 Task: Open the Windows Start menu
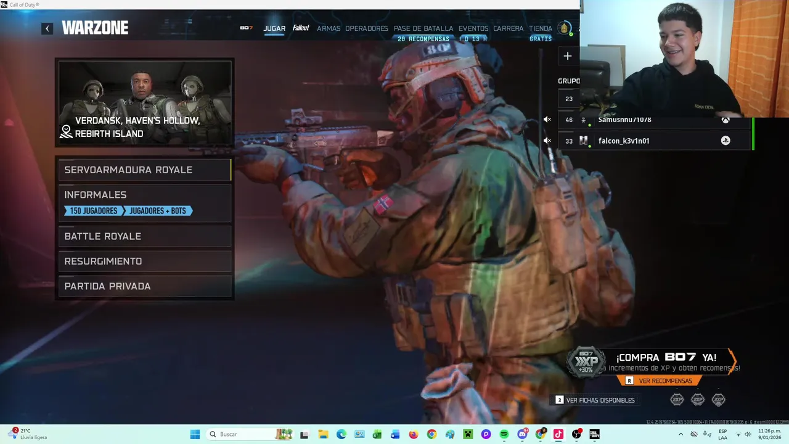tap(195, 434)
